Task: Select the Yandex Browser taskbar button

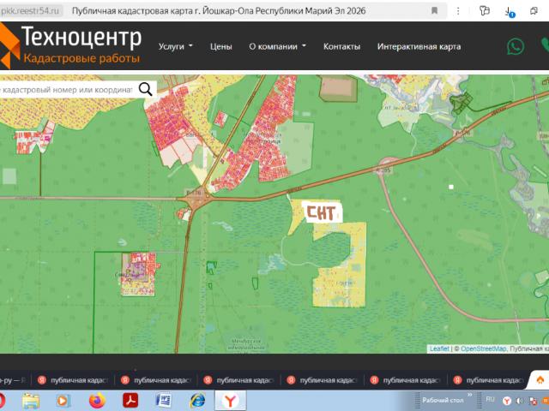Action: (231, 401)
